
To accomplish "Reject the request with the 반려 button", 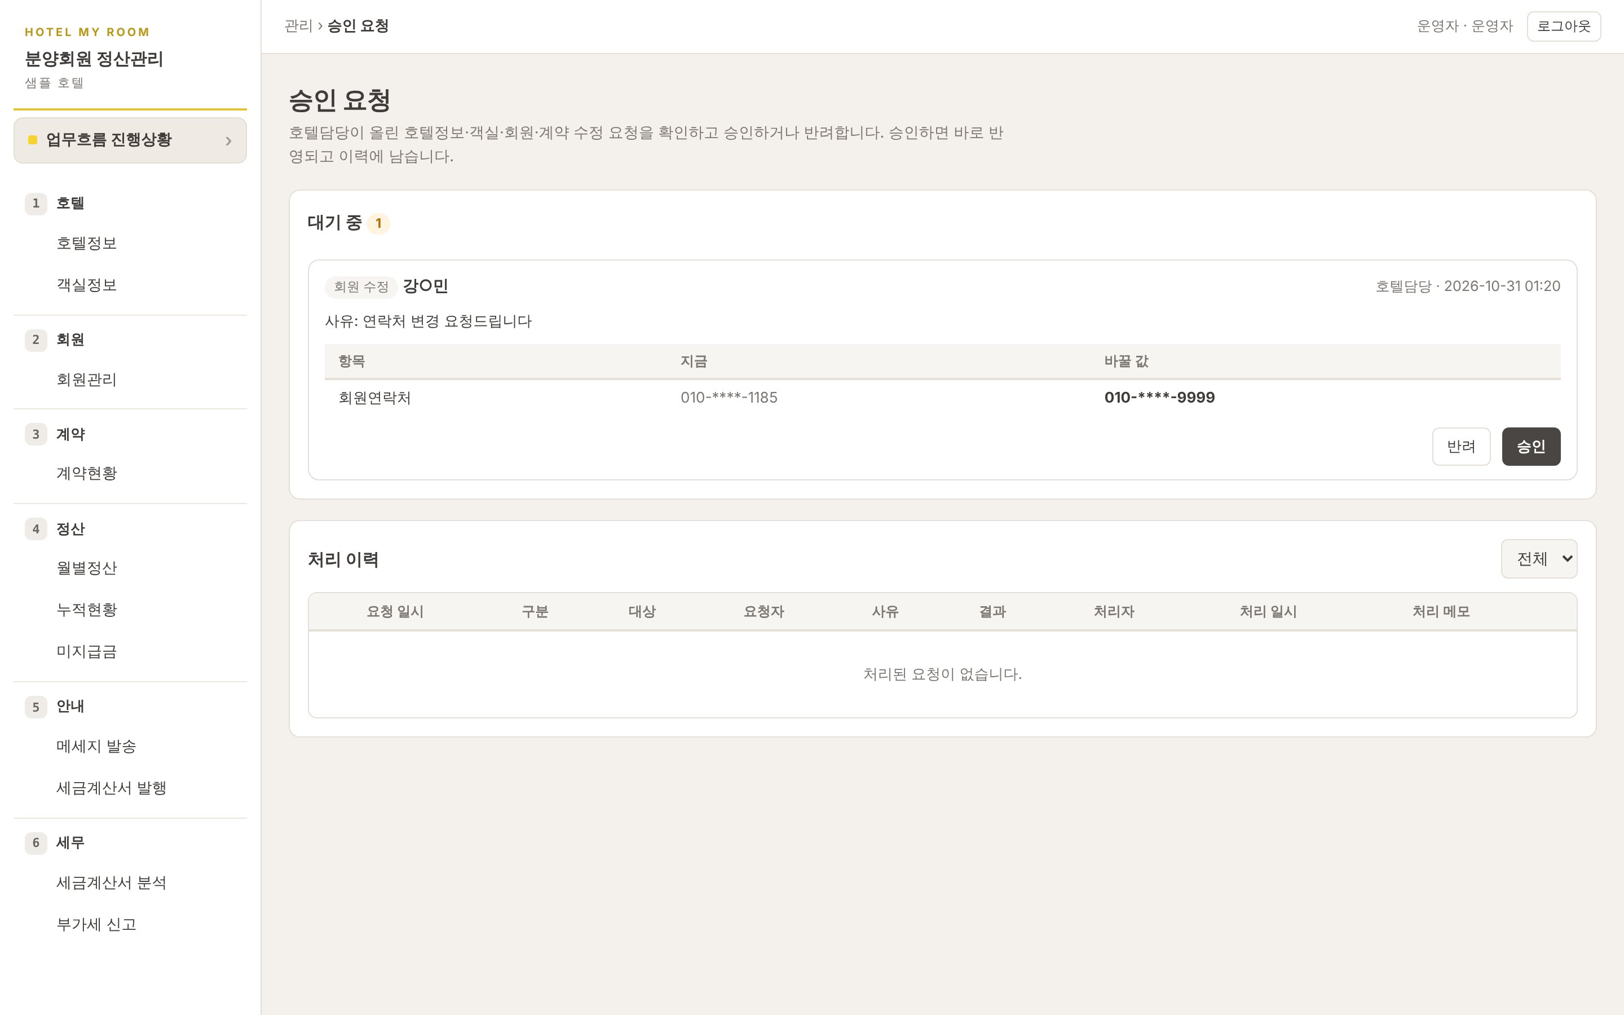I will (1461, 447).
